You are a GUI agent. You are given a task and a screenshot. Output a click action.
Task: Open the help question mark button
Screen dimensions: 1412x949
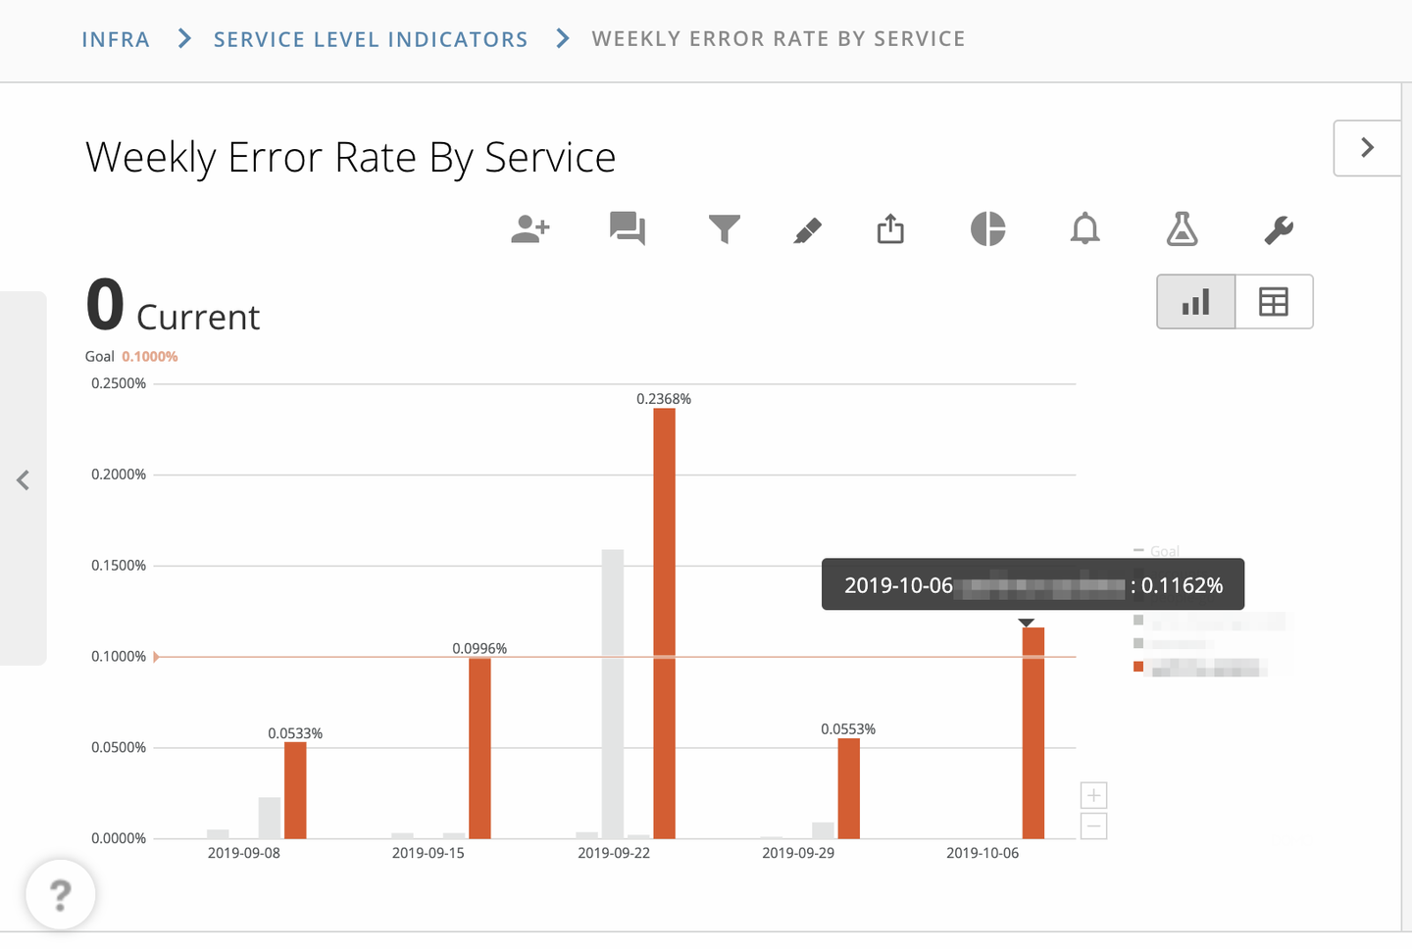click(x=61, y=894)
